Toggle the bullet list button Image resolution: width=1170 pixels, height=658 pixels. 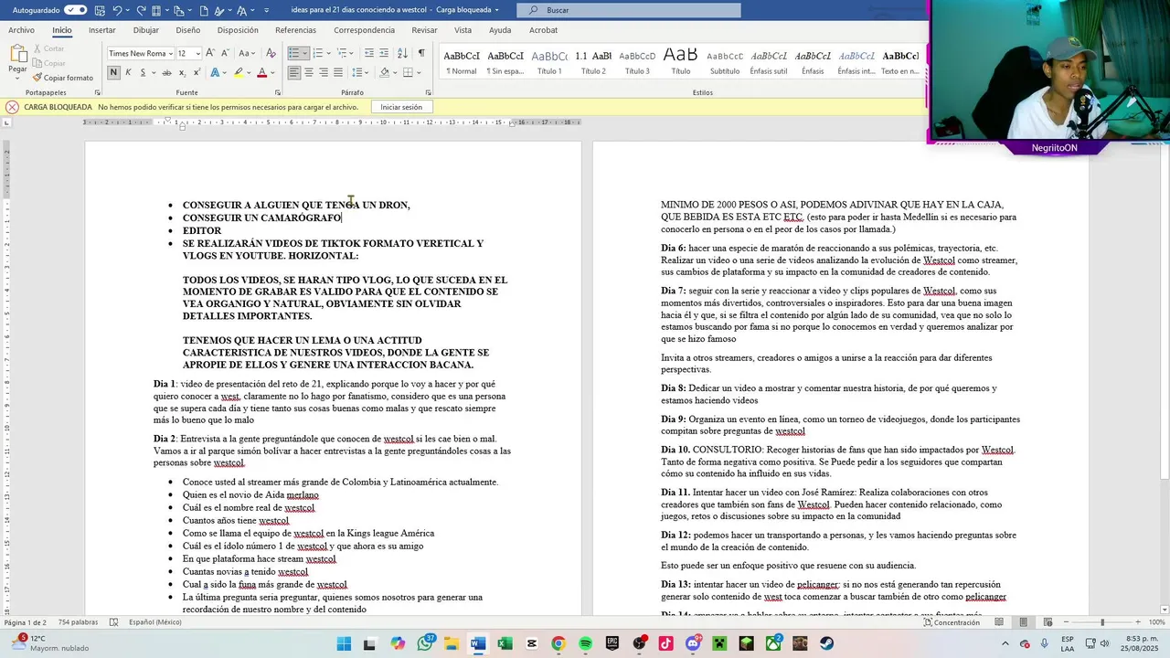coord(293,53)
